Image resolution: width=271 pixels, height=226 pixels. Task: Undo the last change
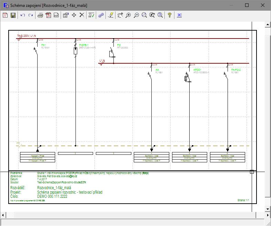pos(23,15)
